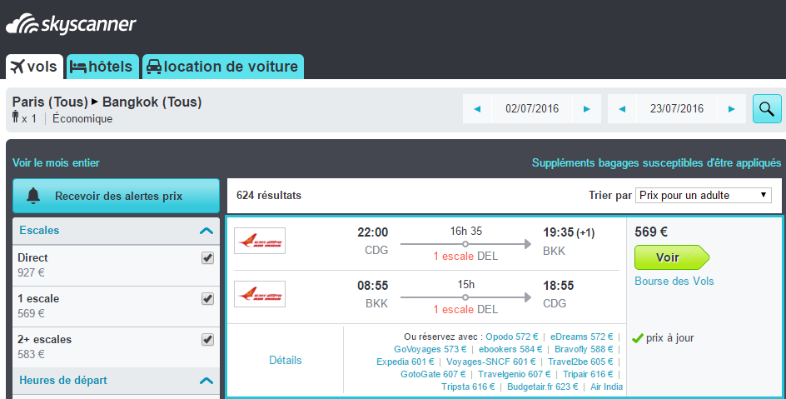
Task: Book with ebookers 584 €
Action: click(510, 349)
